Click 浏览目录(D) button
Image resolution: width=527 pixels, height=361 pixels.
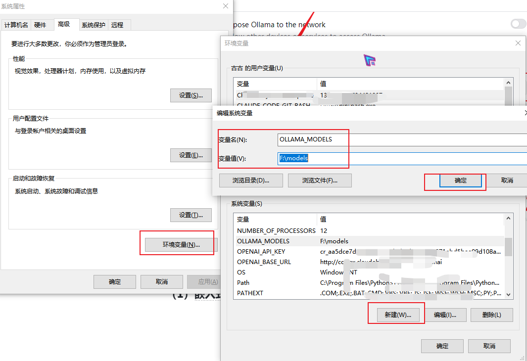click(x=251, y=180)
